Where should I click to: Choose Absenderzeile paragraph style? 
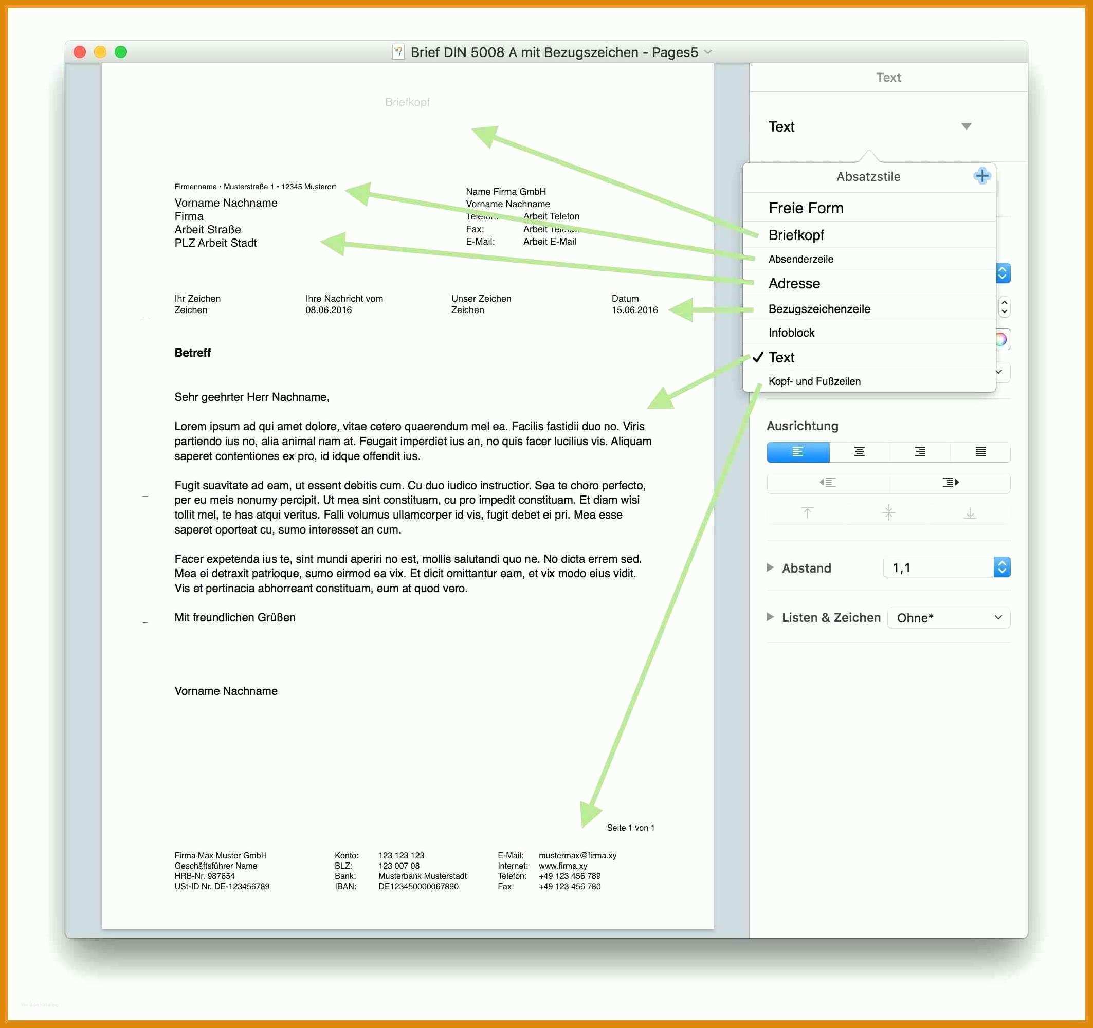(869, 259)
